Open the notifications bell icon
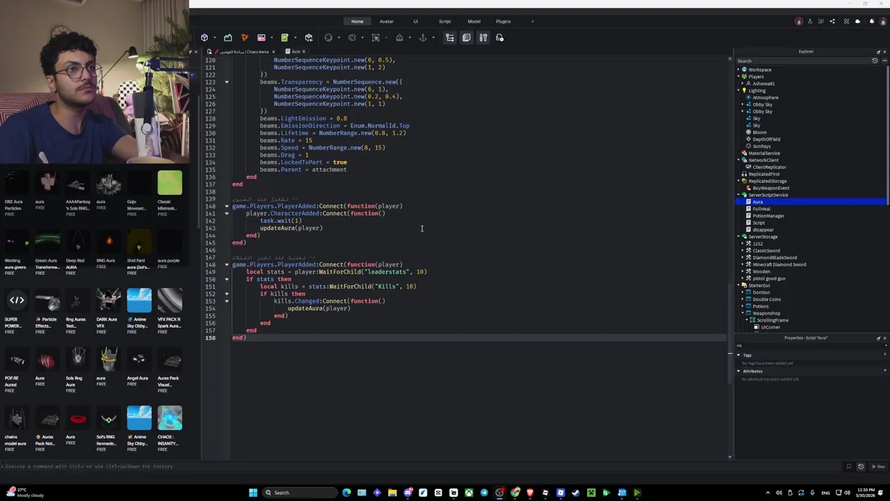This screenshot has width=890, height=501. point(872,22)
